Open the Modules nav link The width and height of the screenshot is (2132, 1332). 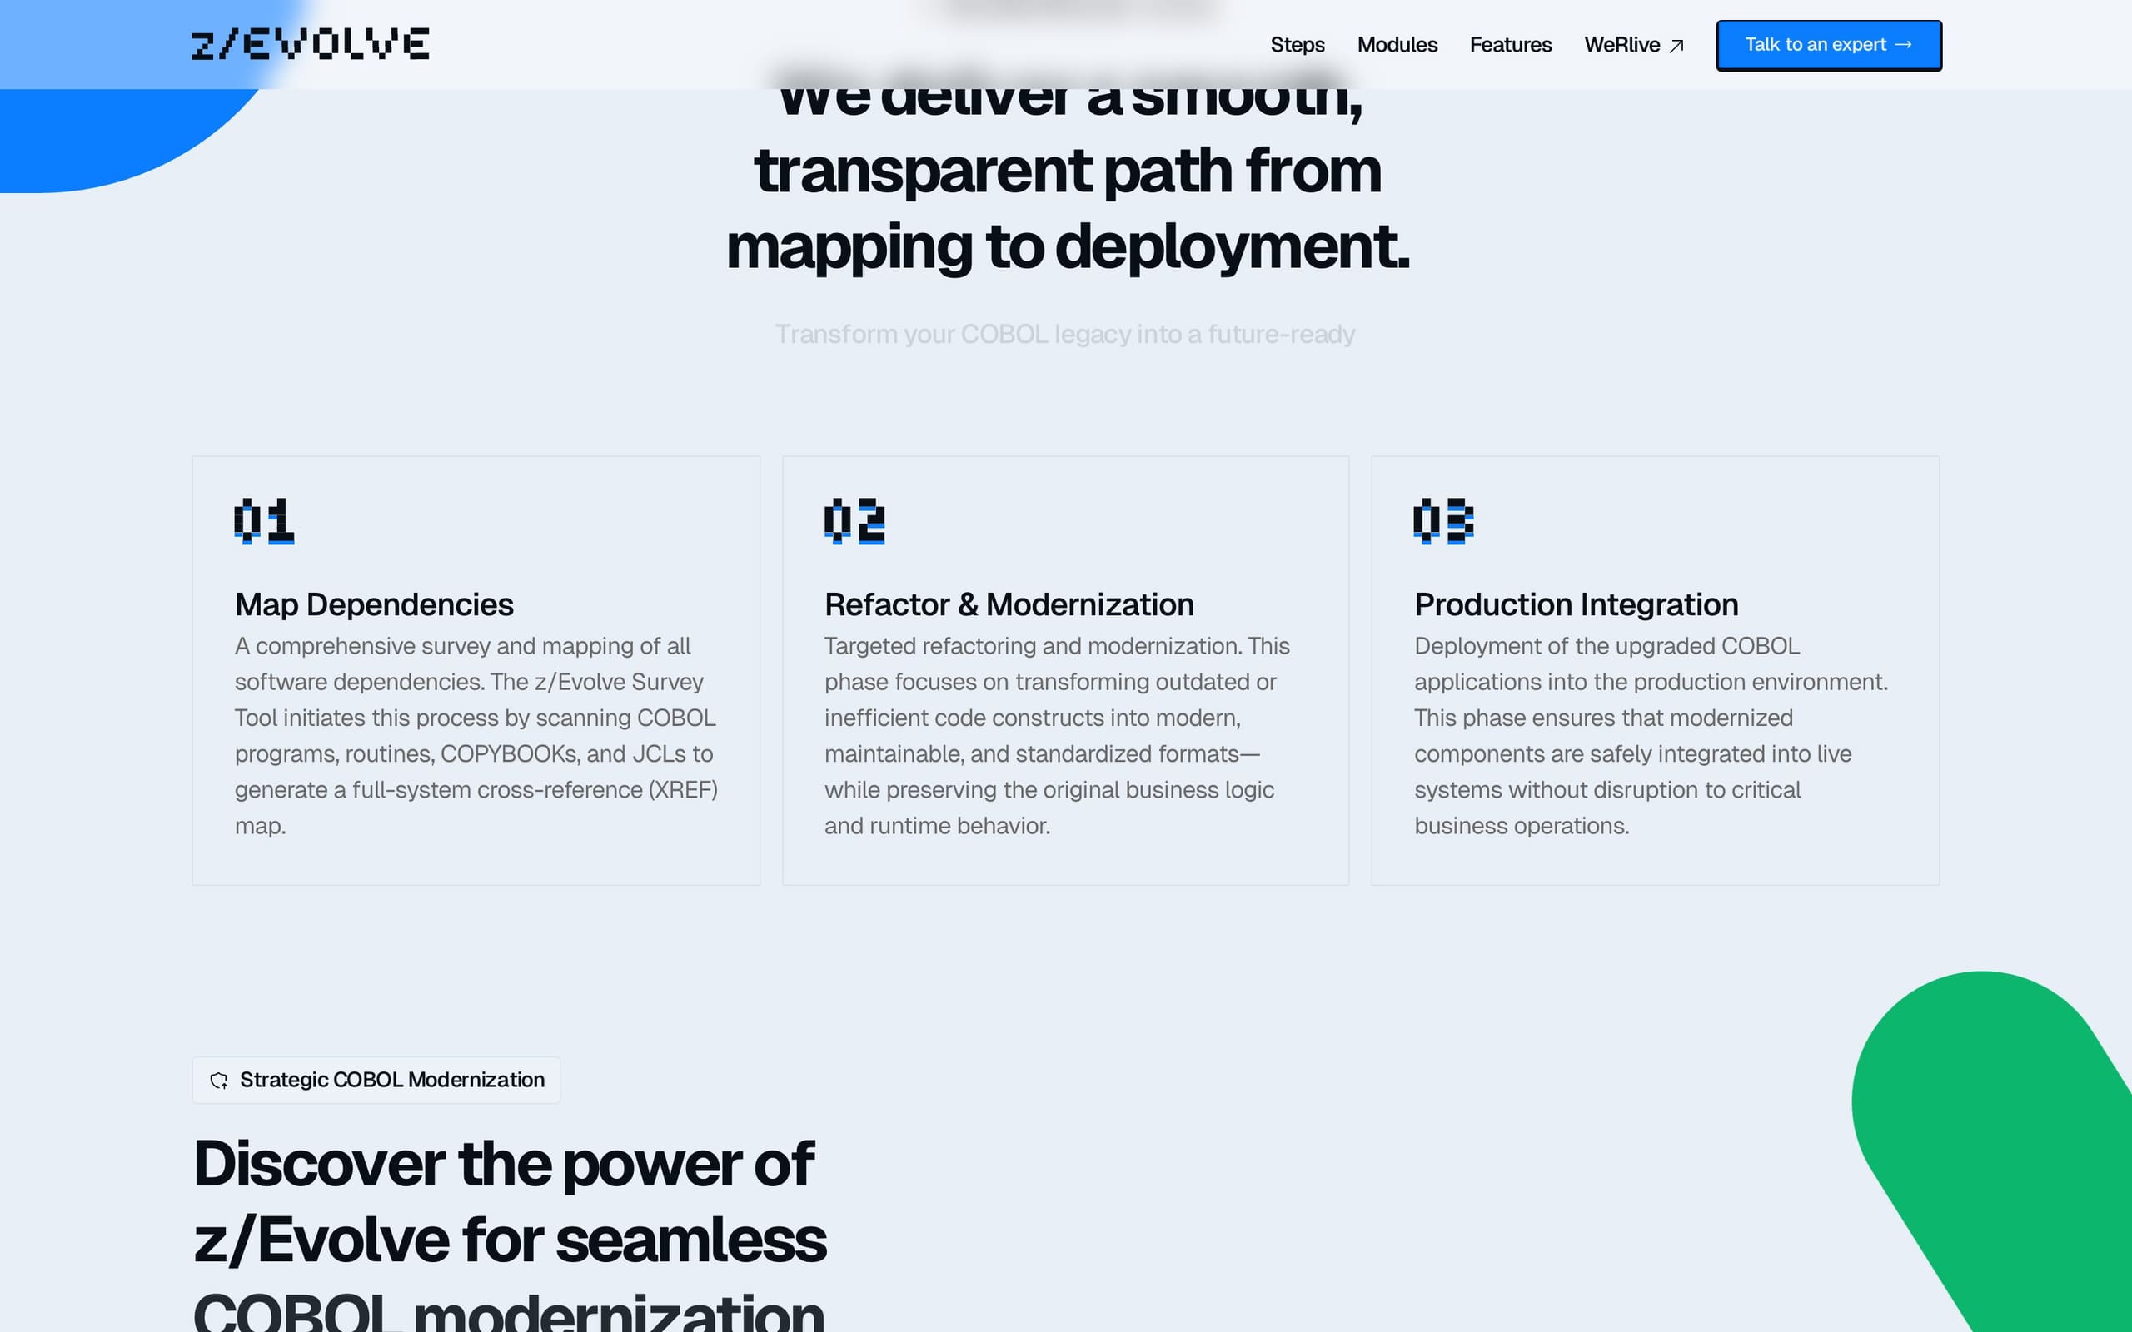coord(1397,45)
